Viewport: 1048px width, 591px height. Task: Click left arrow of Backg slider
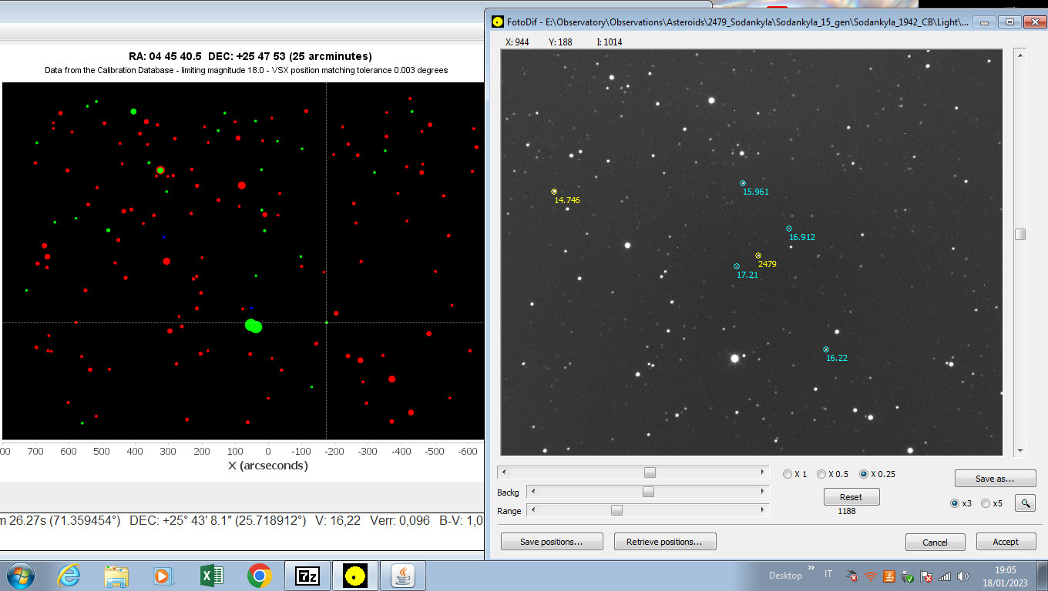coord(532,491)
